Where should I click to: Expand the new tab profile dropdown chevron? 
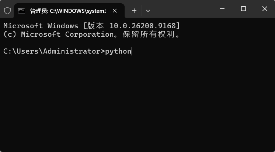coord(148,11)
